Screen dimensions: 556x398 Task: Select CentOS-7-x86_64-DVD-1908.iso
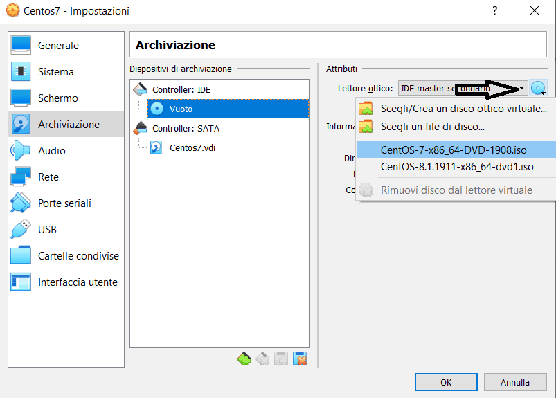click(x=456, y=150)
